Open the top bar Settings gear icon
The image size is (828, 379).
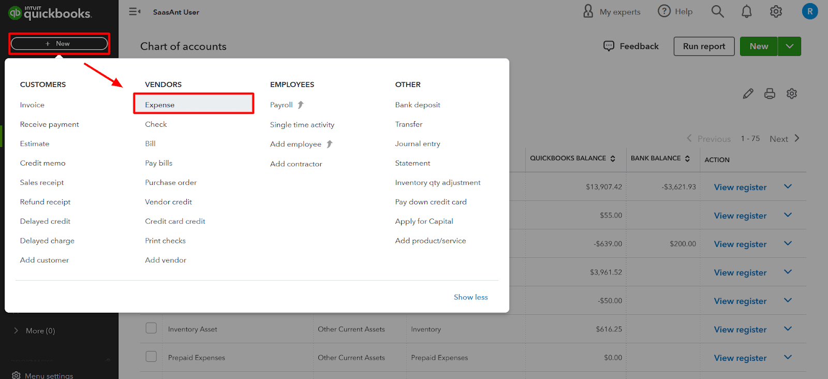(x=776, y=11)
